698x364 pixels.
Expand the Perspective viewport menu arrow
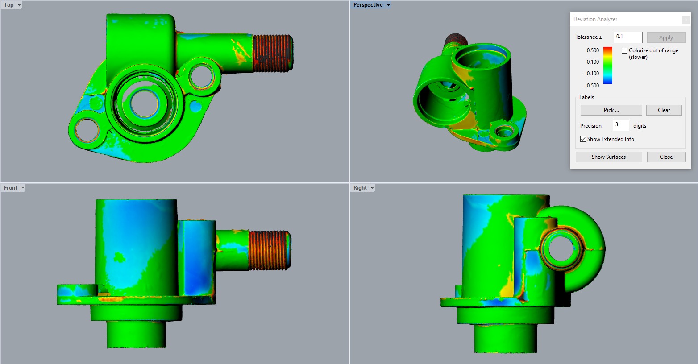click(388, 5)
